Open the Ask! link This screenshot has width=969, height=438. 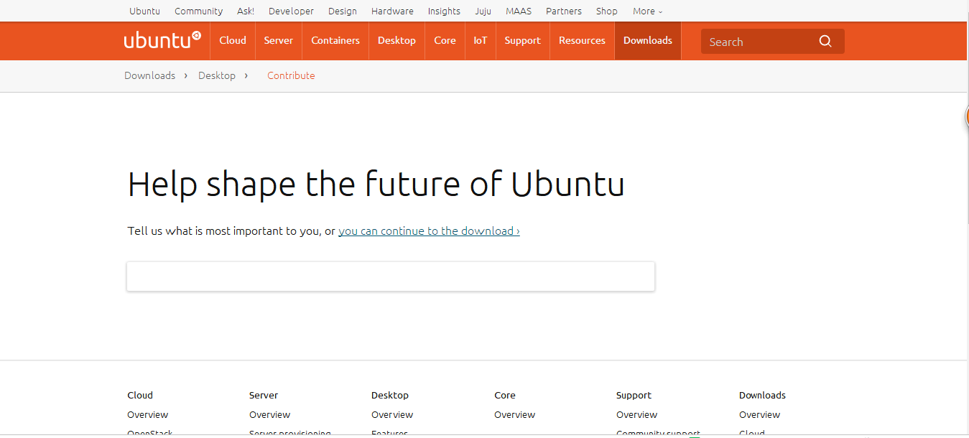246,11
